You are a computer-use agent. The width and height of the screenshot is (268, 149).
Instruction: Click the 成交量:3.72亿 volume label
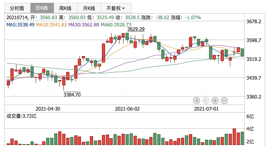coord(21,116)
